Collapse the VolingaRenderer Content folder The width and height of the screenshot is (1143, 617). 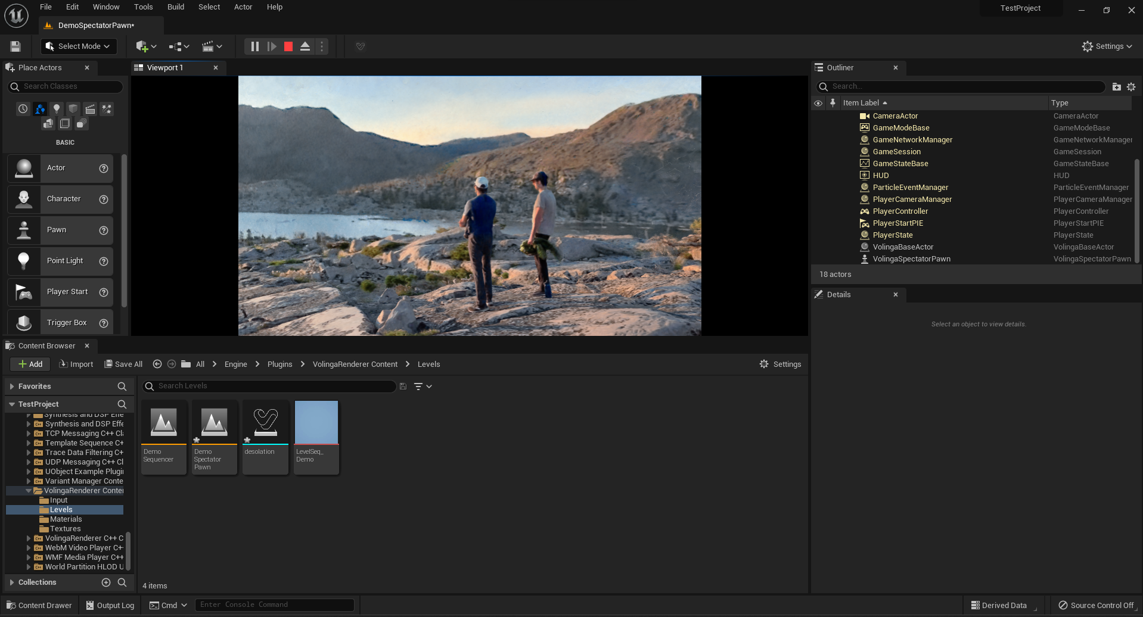coord(28,491)
